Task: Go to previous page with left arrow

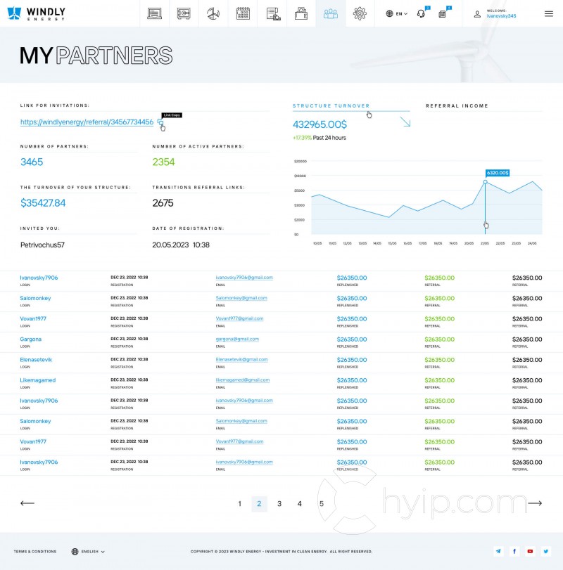Action: coord(27,503)
